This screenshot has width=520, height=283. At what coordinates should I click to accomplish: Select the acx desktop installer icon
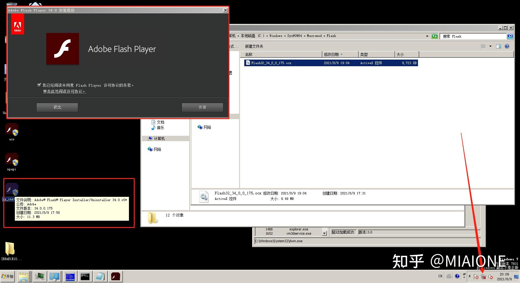coord(12,132)
